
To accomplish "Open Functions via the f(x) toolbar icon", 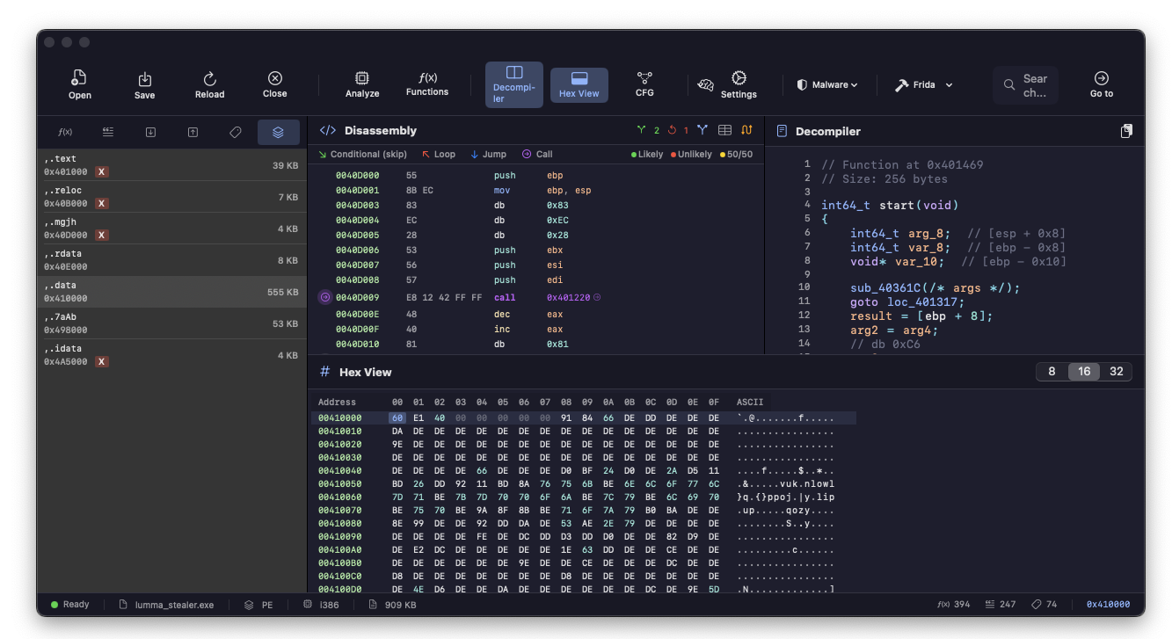I will point(427,84).
